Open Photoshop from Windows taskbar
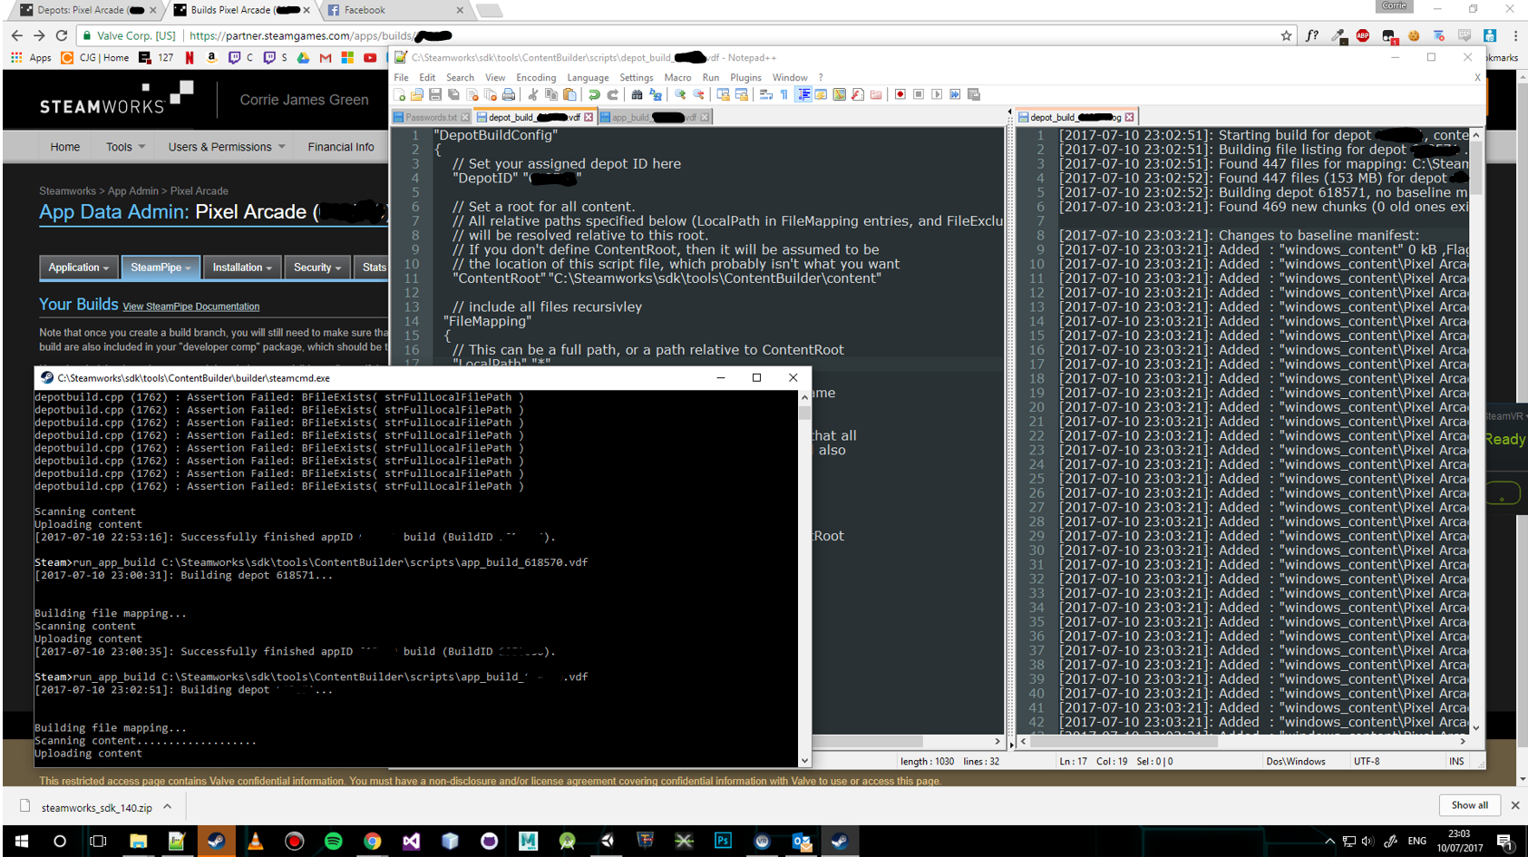This screenshot has height=857, width=1528. 723,841
